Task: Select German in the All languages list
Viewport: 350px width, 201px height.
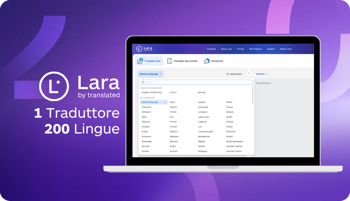Action: coord(174,141)
